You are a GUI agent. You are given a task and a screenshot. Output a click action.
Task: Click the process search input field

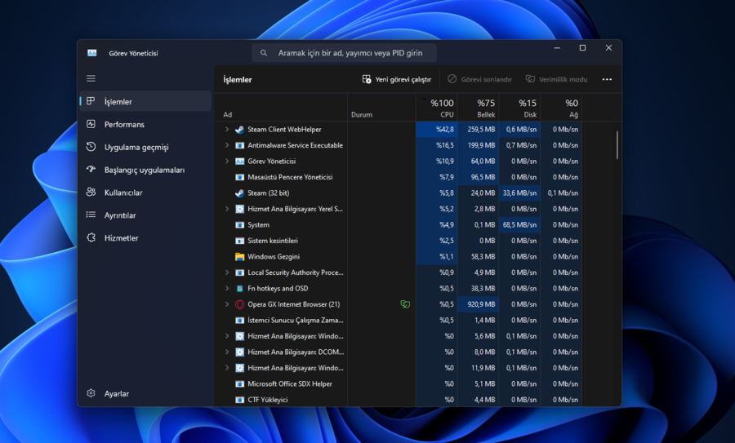pos(344,53)
